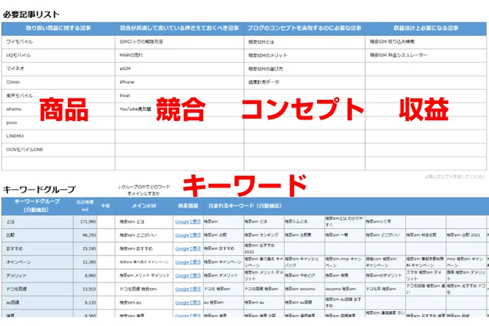Select the 格安sim ランキング keyword cell
Screen dimensions: 489x326
tap(264, 235)
